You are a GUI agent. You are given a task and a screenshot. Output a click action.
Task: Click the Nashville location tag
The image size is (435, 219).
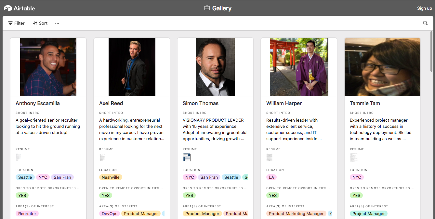coord(111,177)
